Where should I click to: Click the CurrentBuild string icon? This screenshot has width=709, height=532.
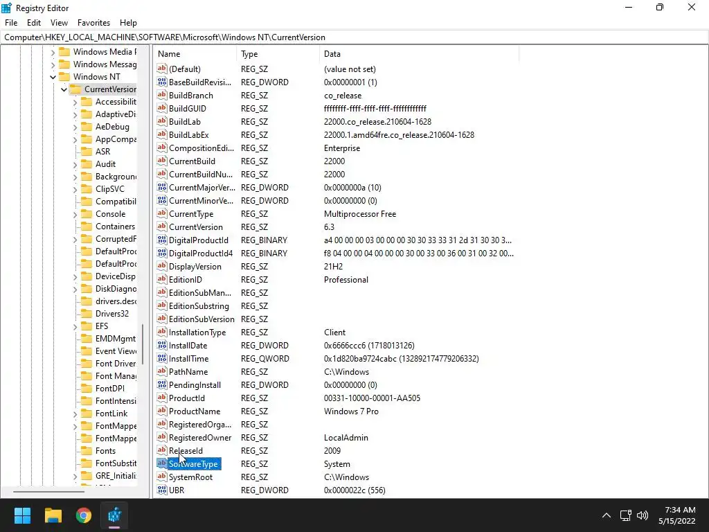tap(162, 161)
